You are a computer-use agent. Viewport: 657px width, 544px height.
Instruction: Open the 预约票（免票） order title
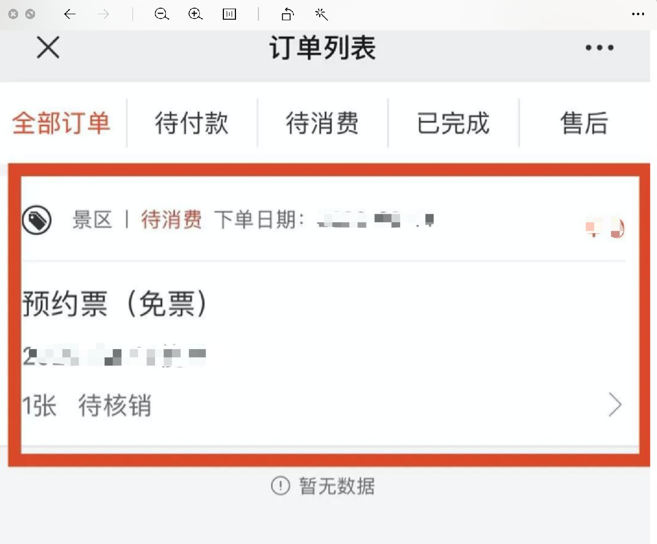(x=116, y=304)
